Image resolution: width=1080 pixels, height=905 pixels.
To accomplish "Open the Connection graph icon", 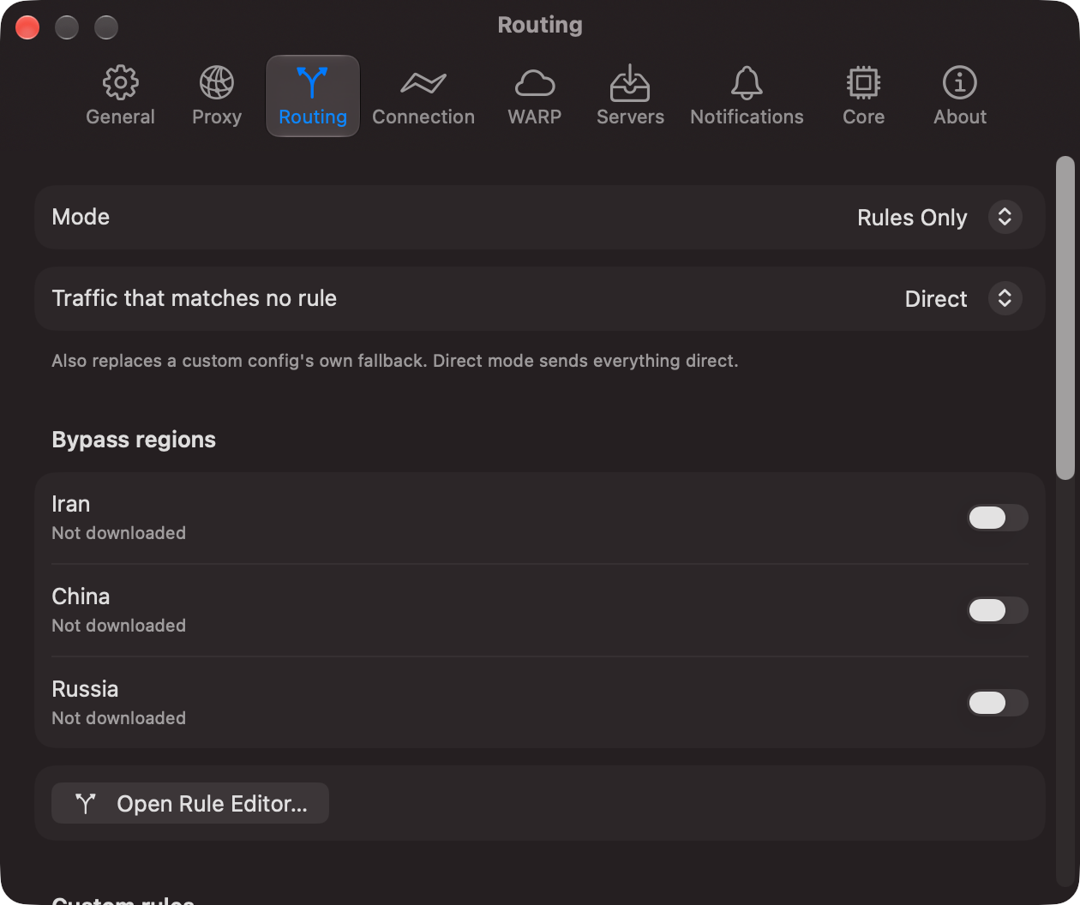I will point(423,83).
